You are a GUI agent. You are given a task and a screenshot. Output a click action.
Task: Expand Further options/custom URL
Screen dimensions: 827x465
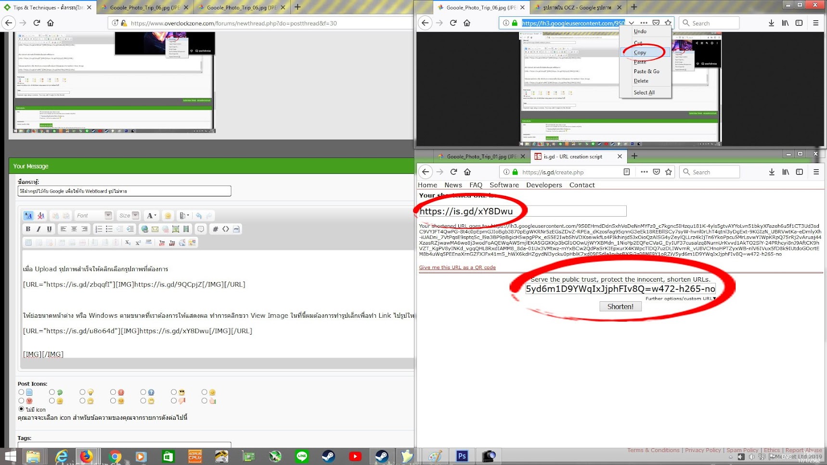tap(680, 298)
